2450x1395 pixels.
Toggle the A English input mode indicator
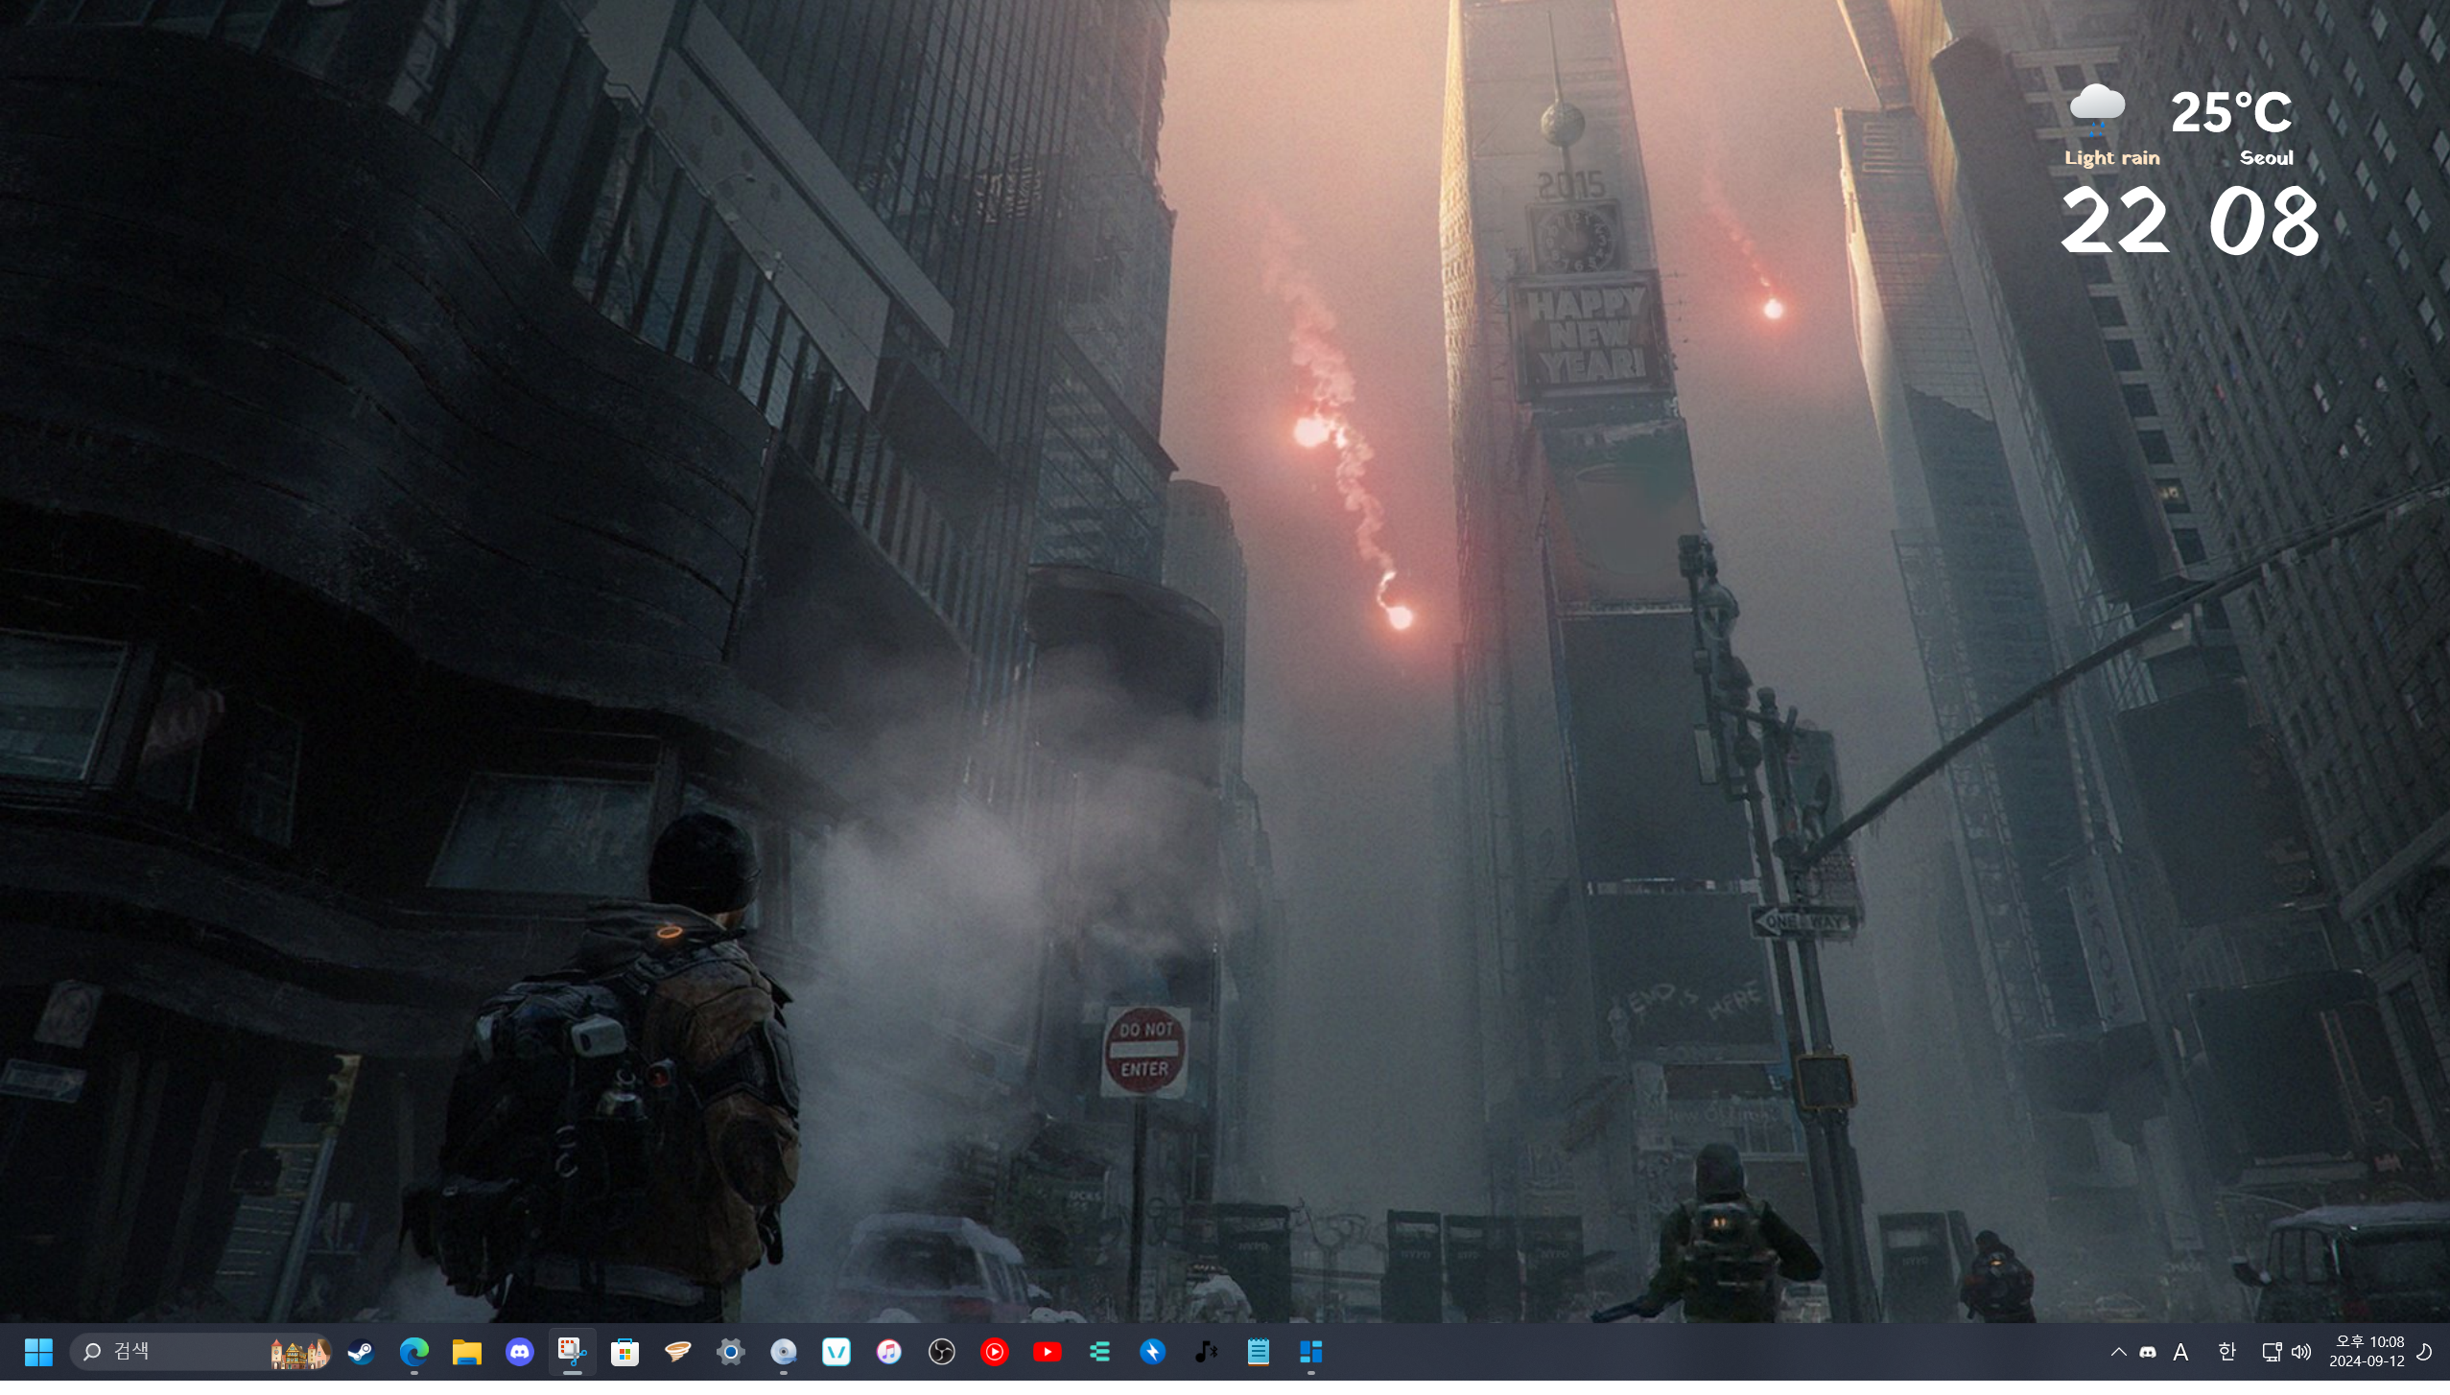2180,1352
